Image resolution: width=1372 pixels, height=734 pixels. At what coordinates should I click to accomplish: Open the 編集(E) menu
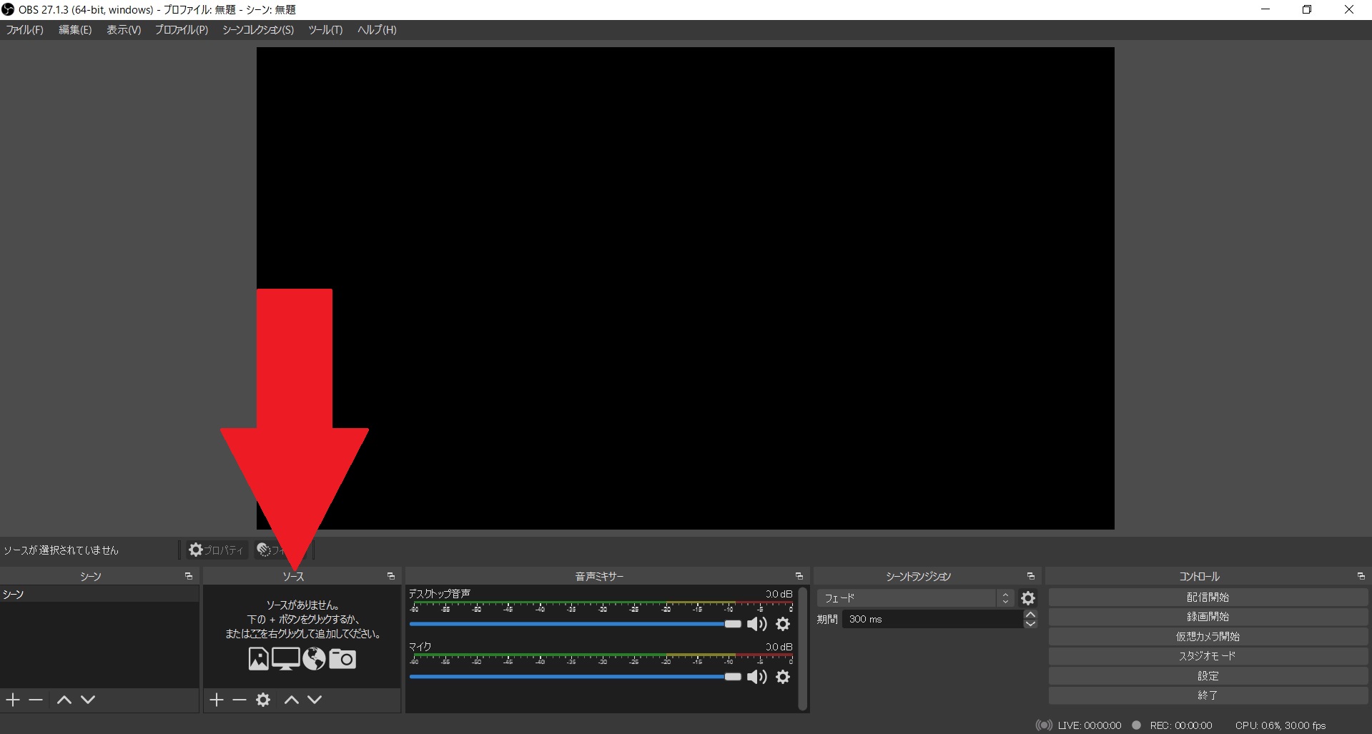click(75, 30)
